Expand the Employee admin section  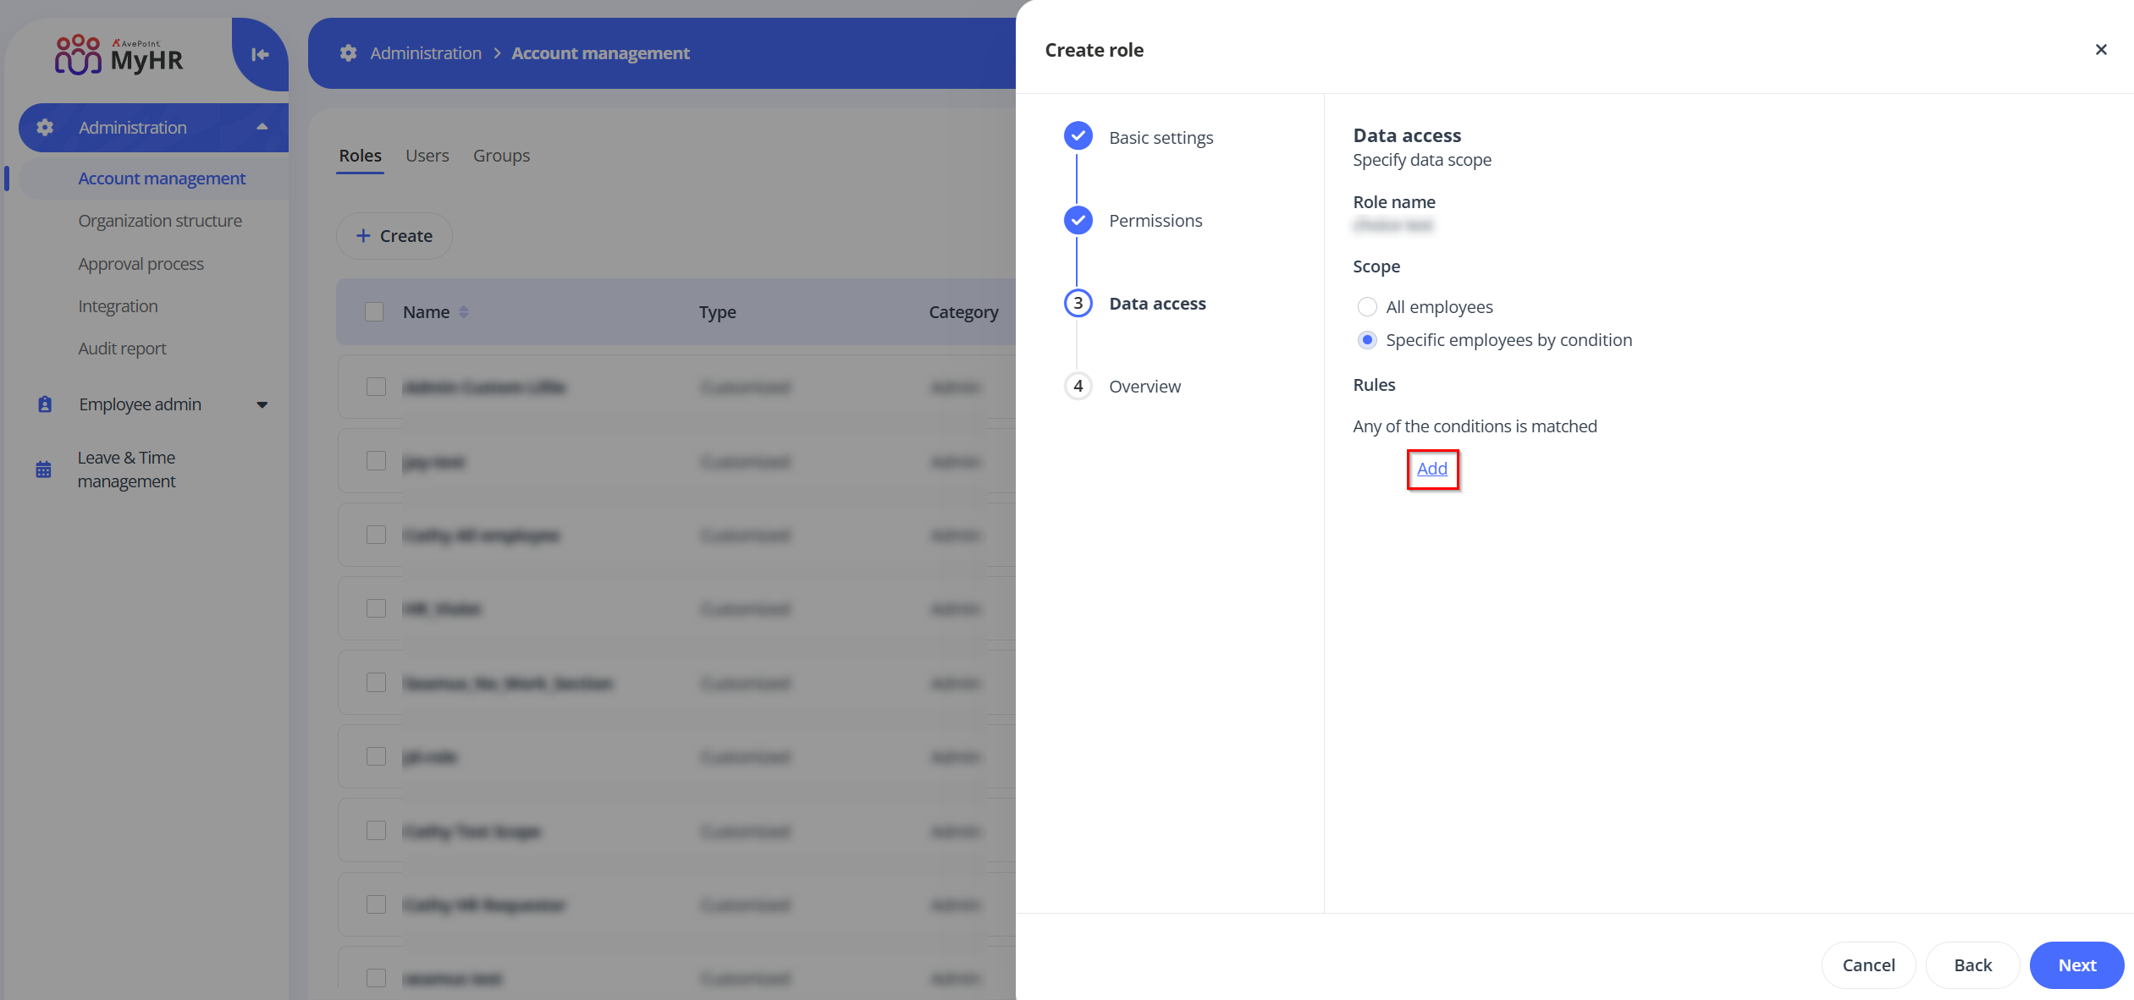(262, 404)
